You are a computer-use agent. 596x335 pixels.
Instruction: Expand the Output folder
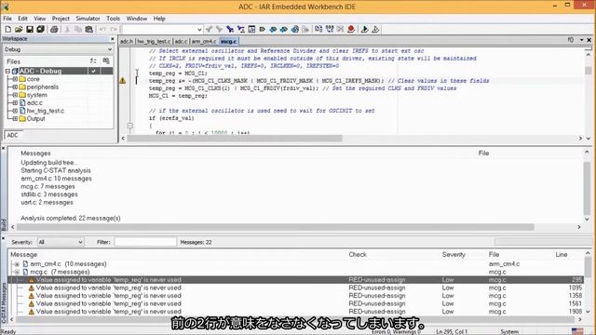tap(15, 118)
